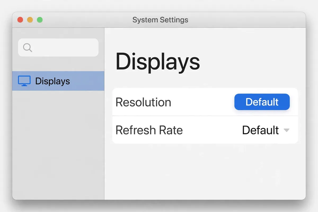This screenshot has height=212, width=318.
Task: Click the Resolution label
Action: tap(143, 102)
